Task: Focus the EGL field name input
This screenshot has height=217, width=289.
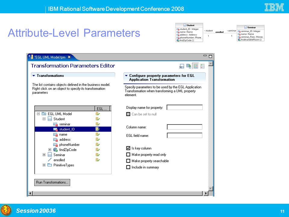Action: pyautogui.click(x=185, y=135)
